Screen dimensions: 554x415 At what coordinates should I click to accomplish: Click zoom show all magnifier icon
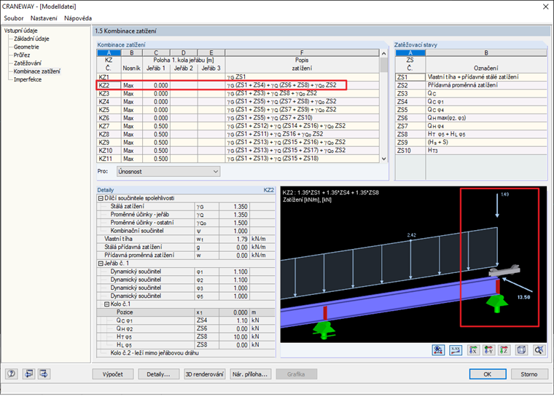coord(539,350)
